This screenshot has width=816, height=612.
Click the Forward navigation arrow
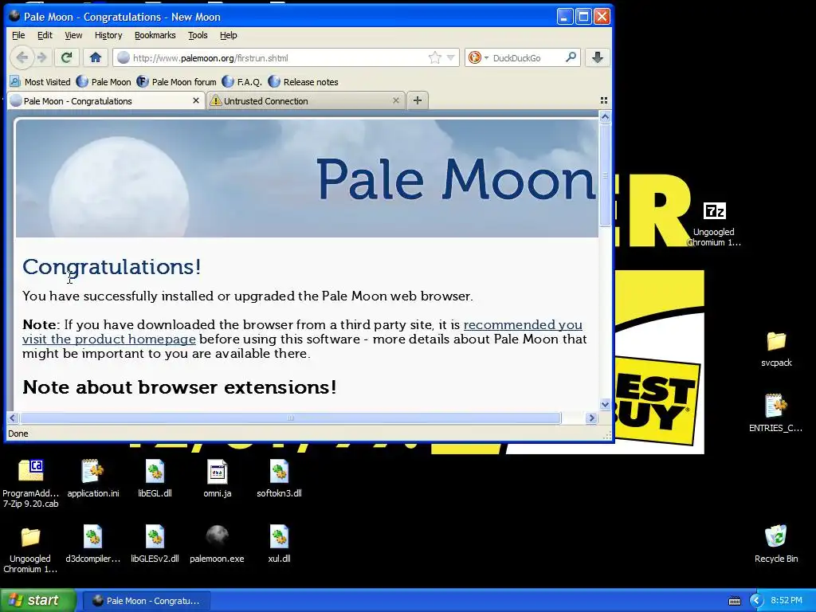click(43, 57)
